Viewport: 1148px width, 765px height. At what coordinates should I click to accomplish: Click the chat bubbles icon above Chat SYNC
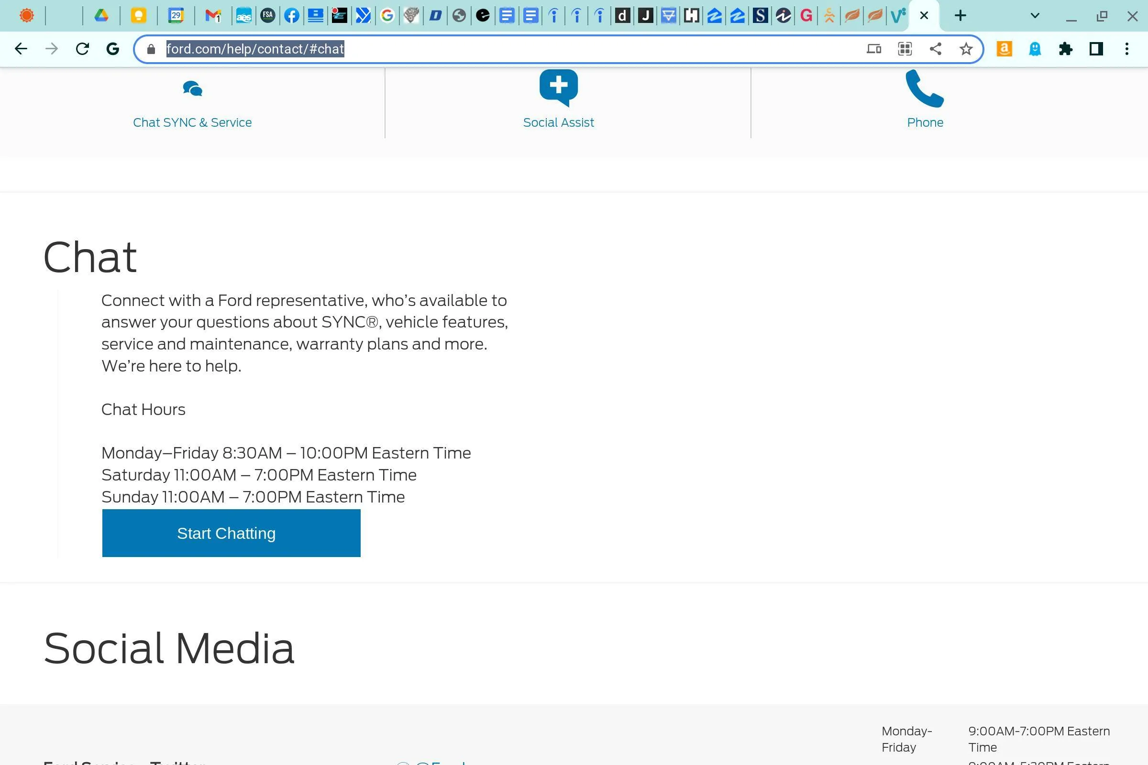pos(192,89)
